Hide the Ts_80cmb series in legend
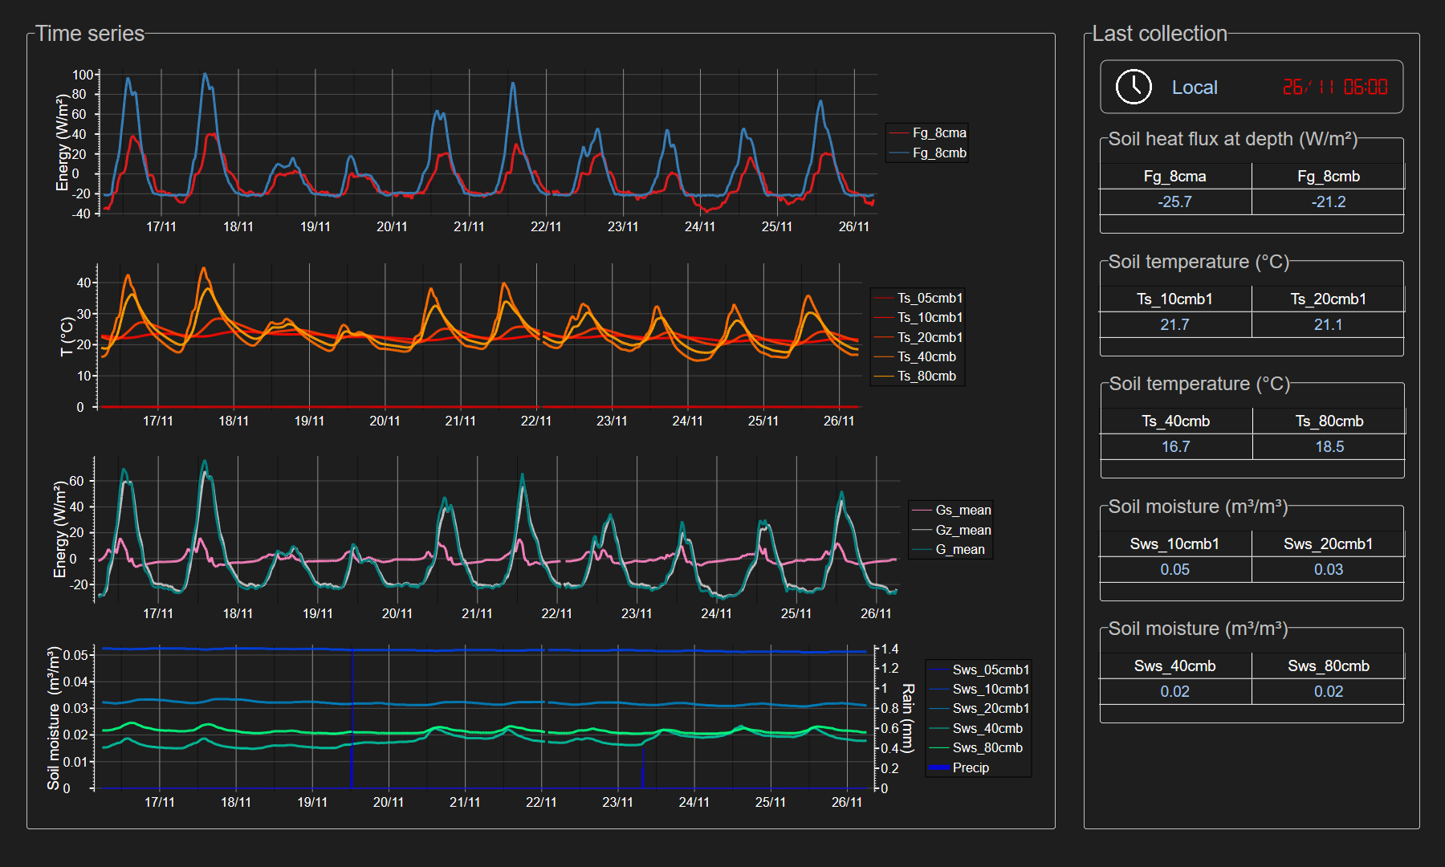Screen dimensions: 1445x867 pyautogui.click(x=926, y=377)
